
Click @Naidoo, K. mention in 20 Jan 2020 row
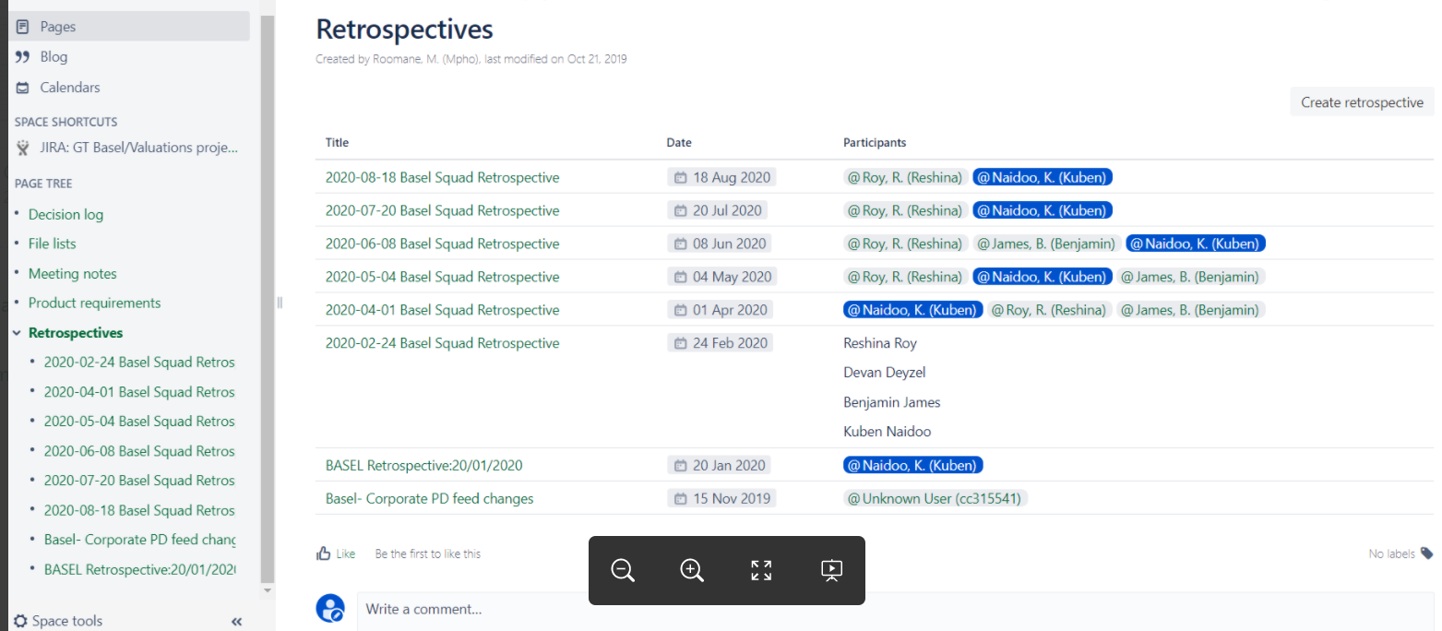(913, 465)
